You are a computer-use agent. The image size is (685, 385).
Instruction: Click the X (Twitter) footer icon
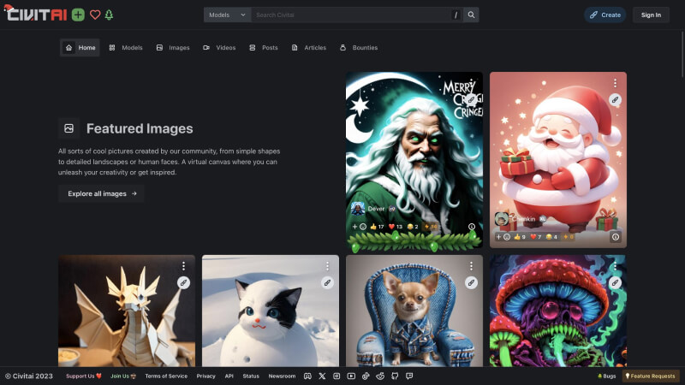point(322,376)
